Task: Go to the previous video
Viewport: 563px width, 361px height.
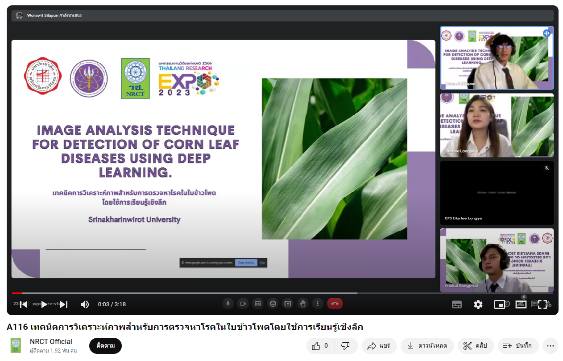Action: click(24, 304)
